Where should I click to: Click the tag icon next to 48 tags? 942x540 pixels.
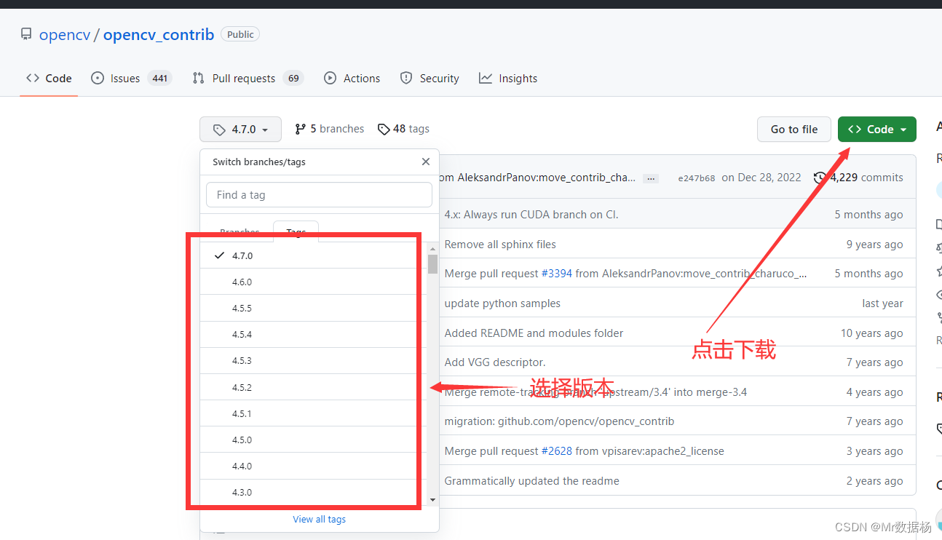click(x=384, y=128)
